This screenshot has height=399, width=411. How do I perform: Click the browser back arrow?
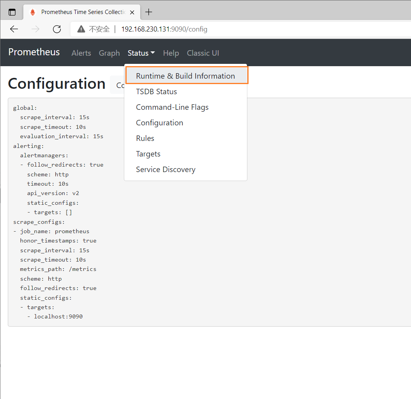[14, 29]
